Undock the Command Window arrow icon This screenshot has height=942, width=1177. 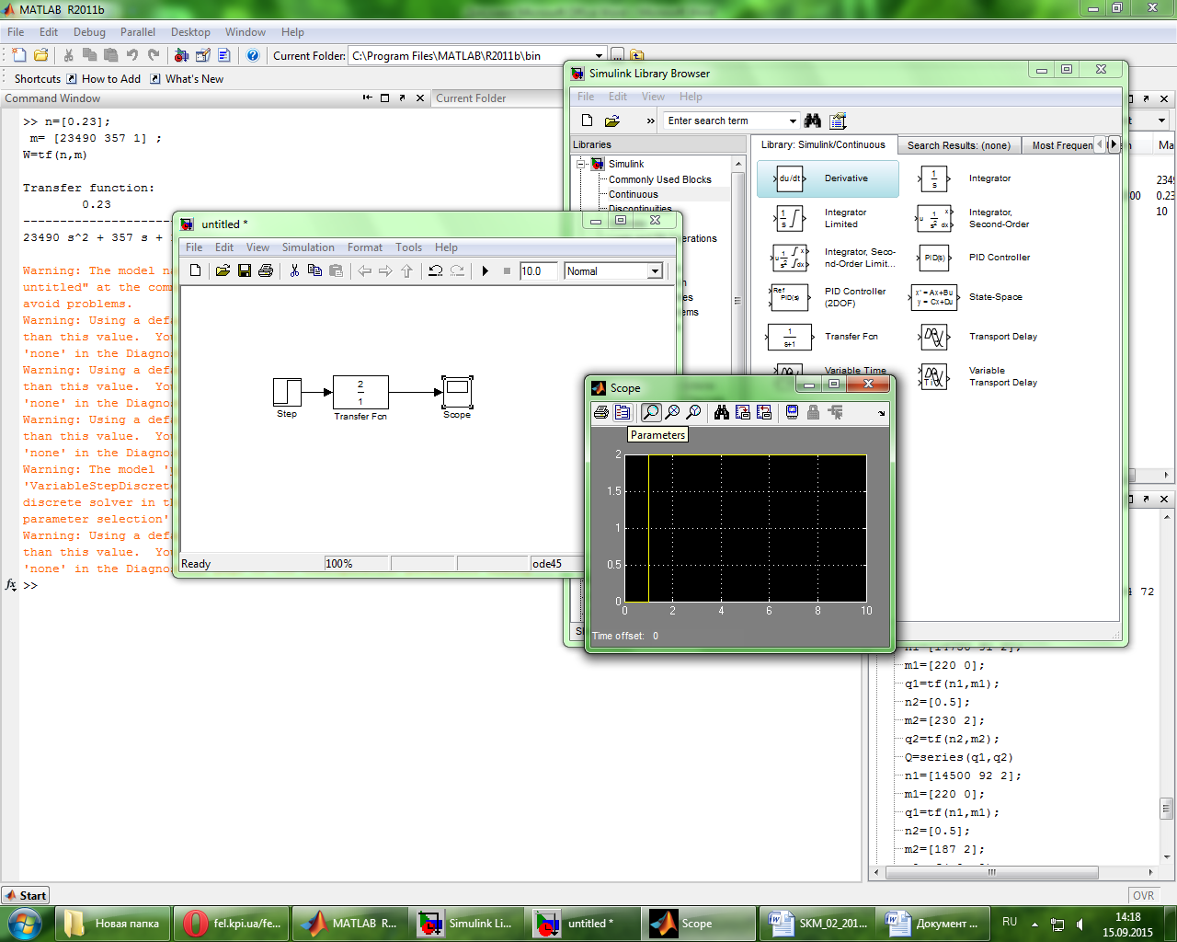[x=402, y=98]
